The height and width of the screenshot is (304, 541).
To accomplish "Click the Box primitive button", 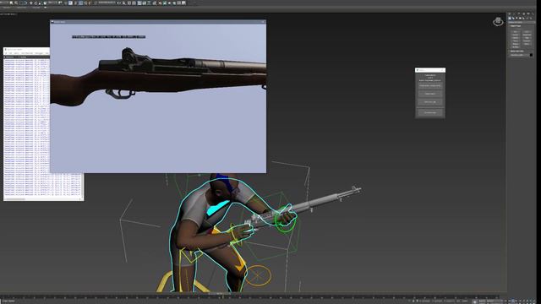I will click(516, 32).
